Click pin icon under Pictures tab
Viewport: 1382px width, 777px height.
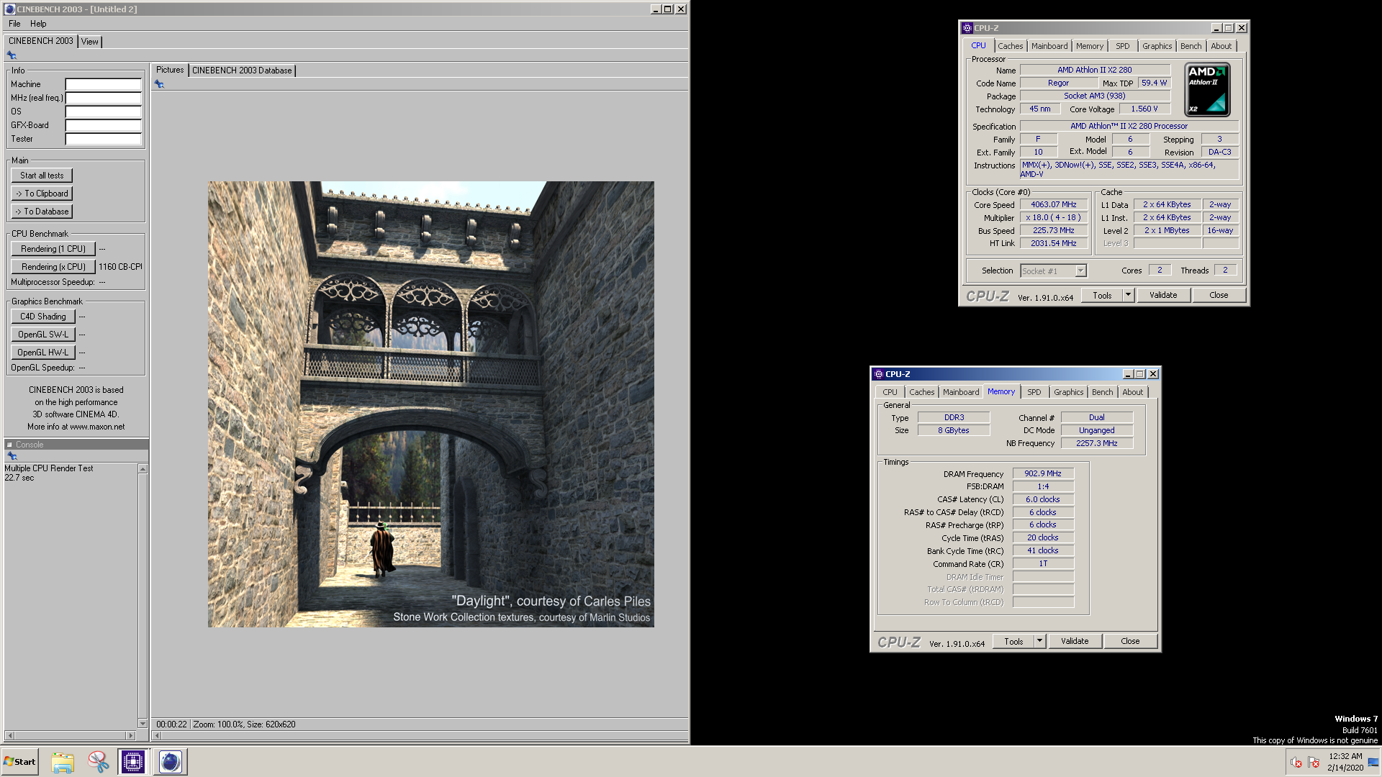(159, 84)
